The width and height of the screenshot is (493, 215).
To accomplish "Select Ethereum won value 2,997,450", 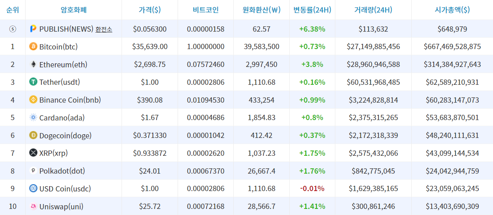I will click(262, 64).
